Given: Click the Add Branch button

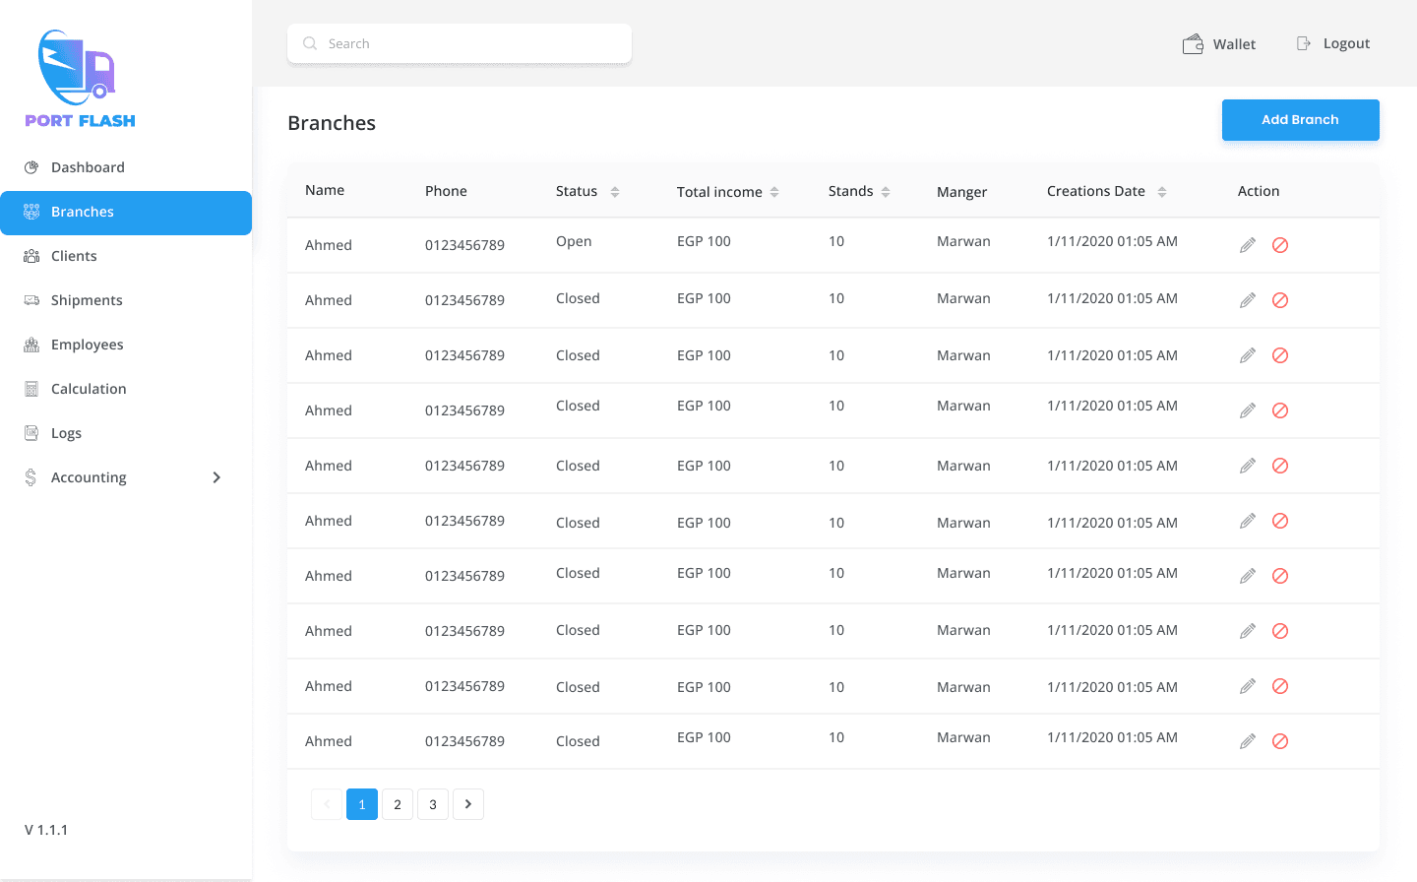Looking at the screenshot, I should pos(1300,120).
